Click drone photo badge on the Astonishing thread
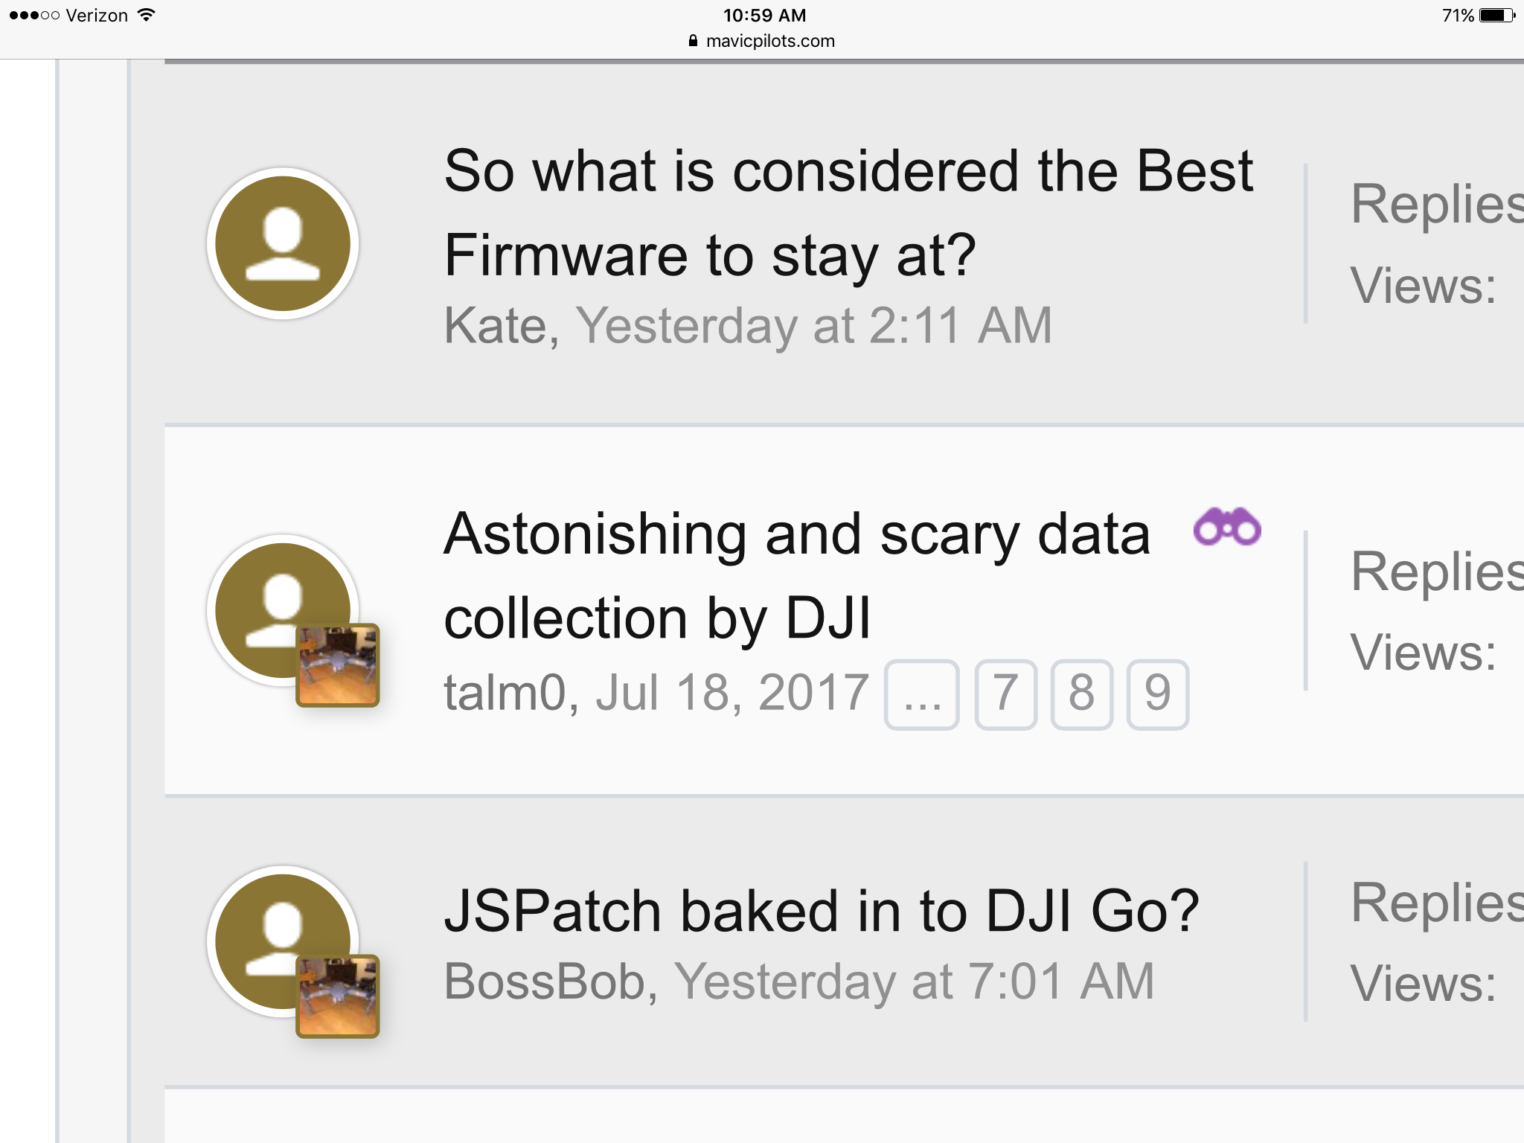1524x1143 pixels. click(338, 665)
